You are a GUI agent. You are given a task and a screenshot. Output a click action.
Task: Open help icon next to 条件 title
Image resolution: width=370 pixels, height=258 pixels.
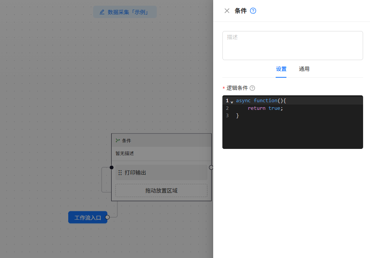click(x=253, y=11)
